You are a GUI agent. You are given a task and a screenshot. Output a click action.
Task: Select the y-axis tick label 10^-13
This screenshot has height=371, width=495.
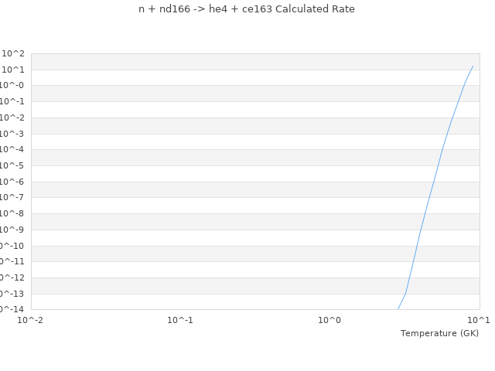click(x=12, y=294)
